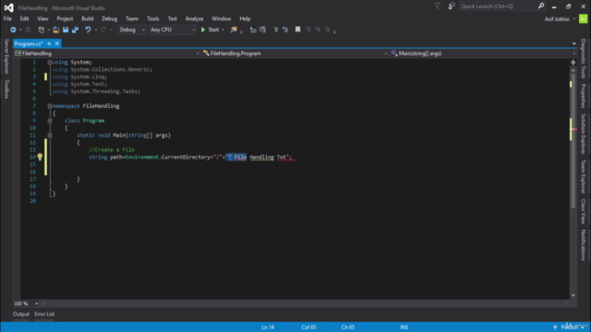Go to the next bookmark icon
This screenshot has width=591, height=332.
coord(318,30)
